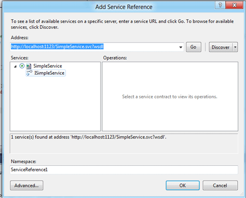Click the Discover button

(x=221, y=47)
